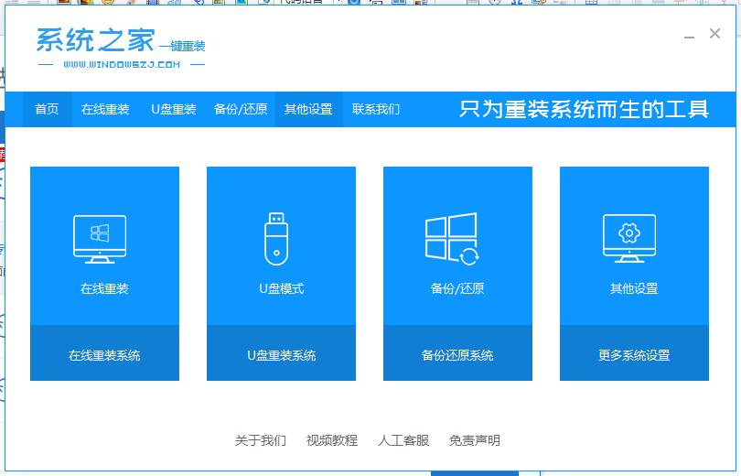Click the Windows logo icon for 备份/还原

(452, 239)
